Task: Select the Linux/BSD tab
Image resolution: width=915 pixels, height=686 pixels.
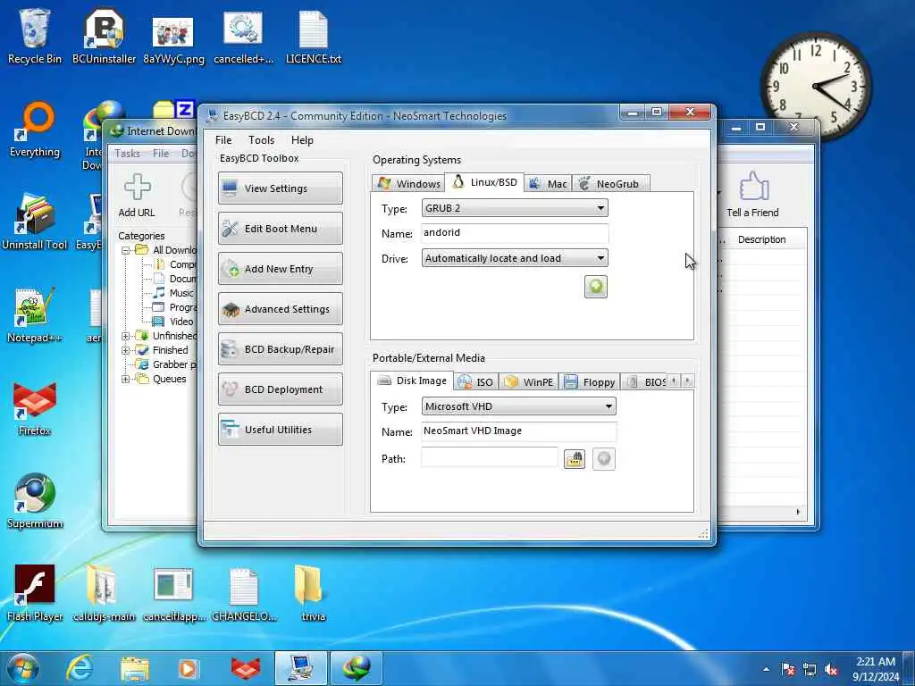Action: coord(484,182)
